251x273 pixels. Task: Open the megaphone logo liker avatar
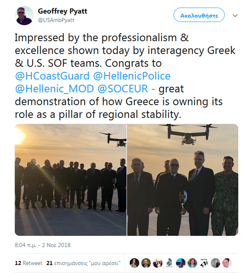point(204,263)
